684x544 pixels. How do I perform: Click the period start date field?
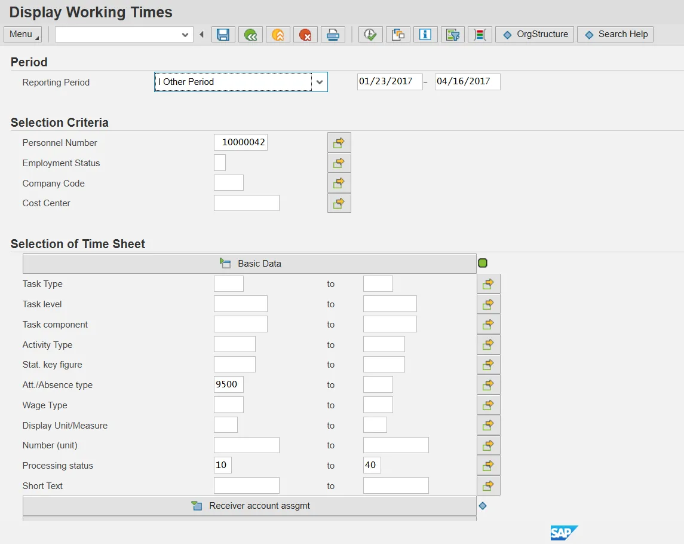click(x=390, y=82)
